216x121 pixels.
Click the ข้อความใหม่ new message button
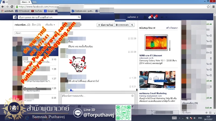[105, 25]
